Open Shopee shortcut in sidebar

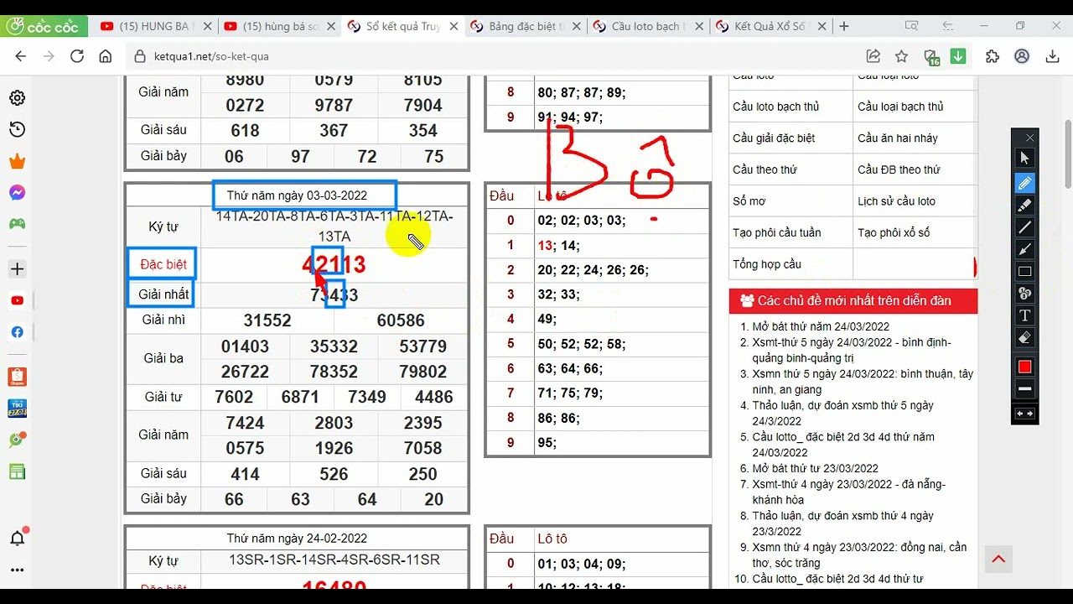[x=17, y=377]
